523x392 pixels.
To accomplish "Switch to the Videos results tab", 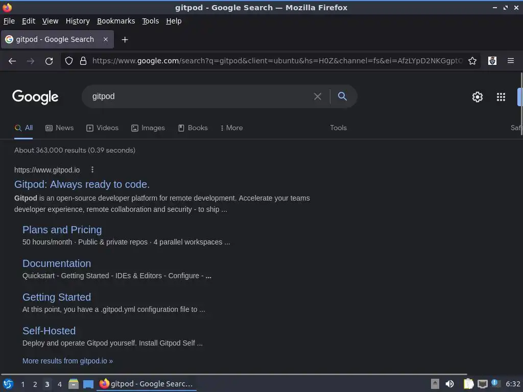I will click(102, 128).
